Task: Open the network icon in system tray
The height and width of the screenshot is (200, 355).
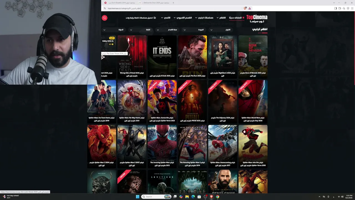Action: [339, 197]
